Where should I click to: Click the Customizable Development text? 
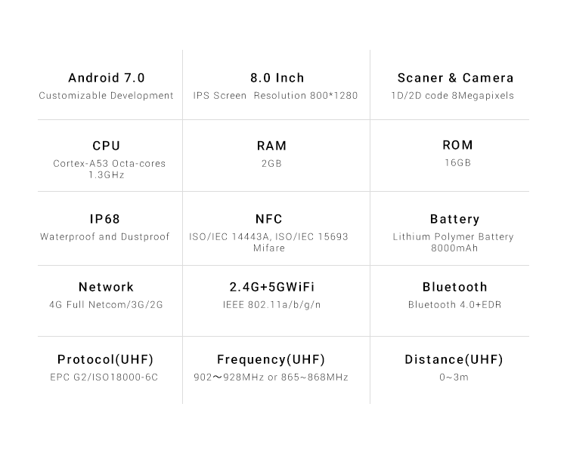coord(106,95)
